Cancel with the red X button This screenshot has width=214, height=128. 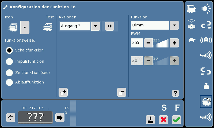coord(163,120)
